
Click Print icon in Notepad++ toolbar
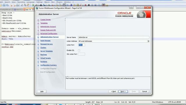pos(17,5)
